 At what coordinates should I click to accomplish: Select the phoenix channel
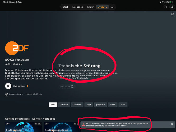click(100, 105)
